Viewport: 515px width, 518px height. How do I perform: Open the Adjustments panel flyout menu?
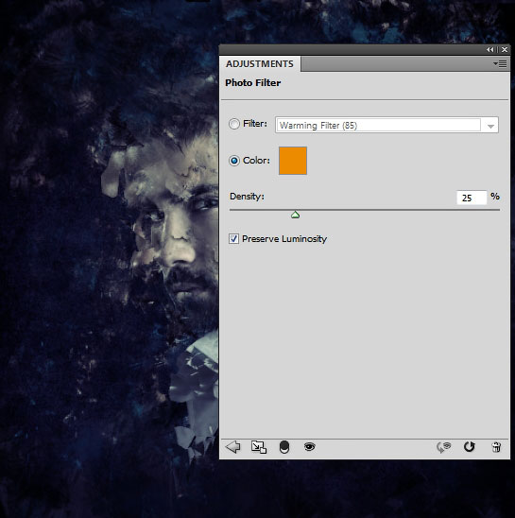pos(500,63)
